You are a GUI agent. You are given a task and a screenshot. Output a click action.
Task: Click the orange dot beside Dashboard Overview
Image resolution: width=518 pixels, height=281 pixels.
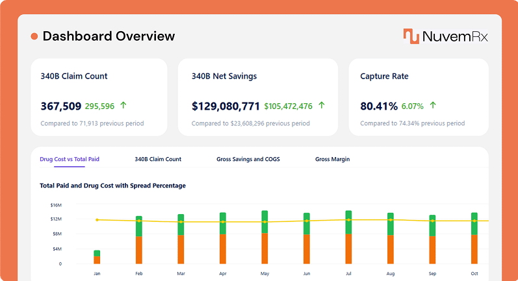coord(34,37)
